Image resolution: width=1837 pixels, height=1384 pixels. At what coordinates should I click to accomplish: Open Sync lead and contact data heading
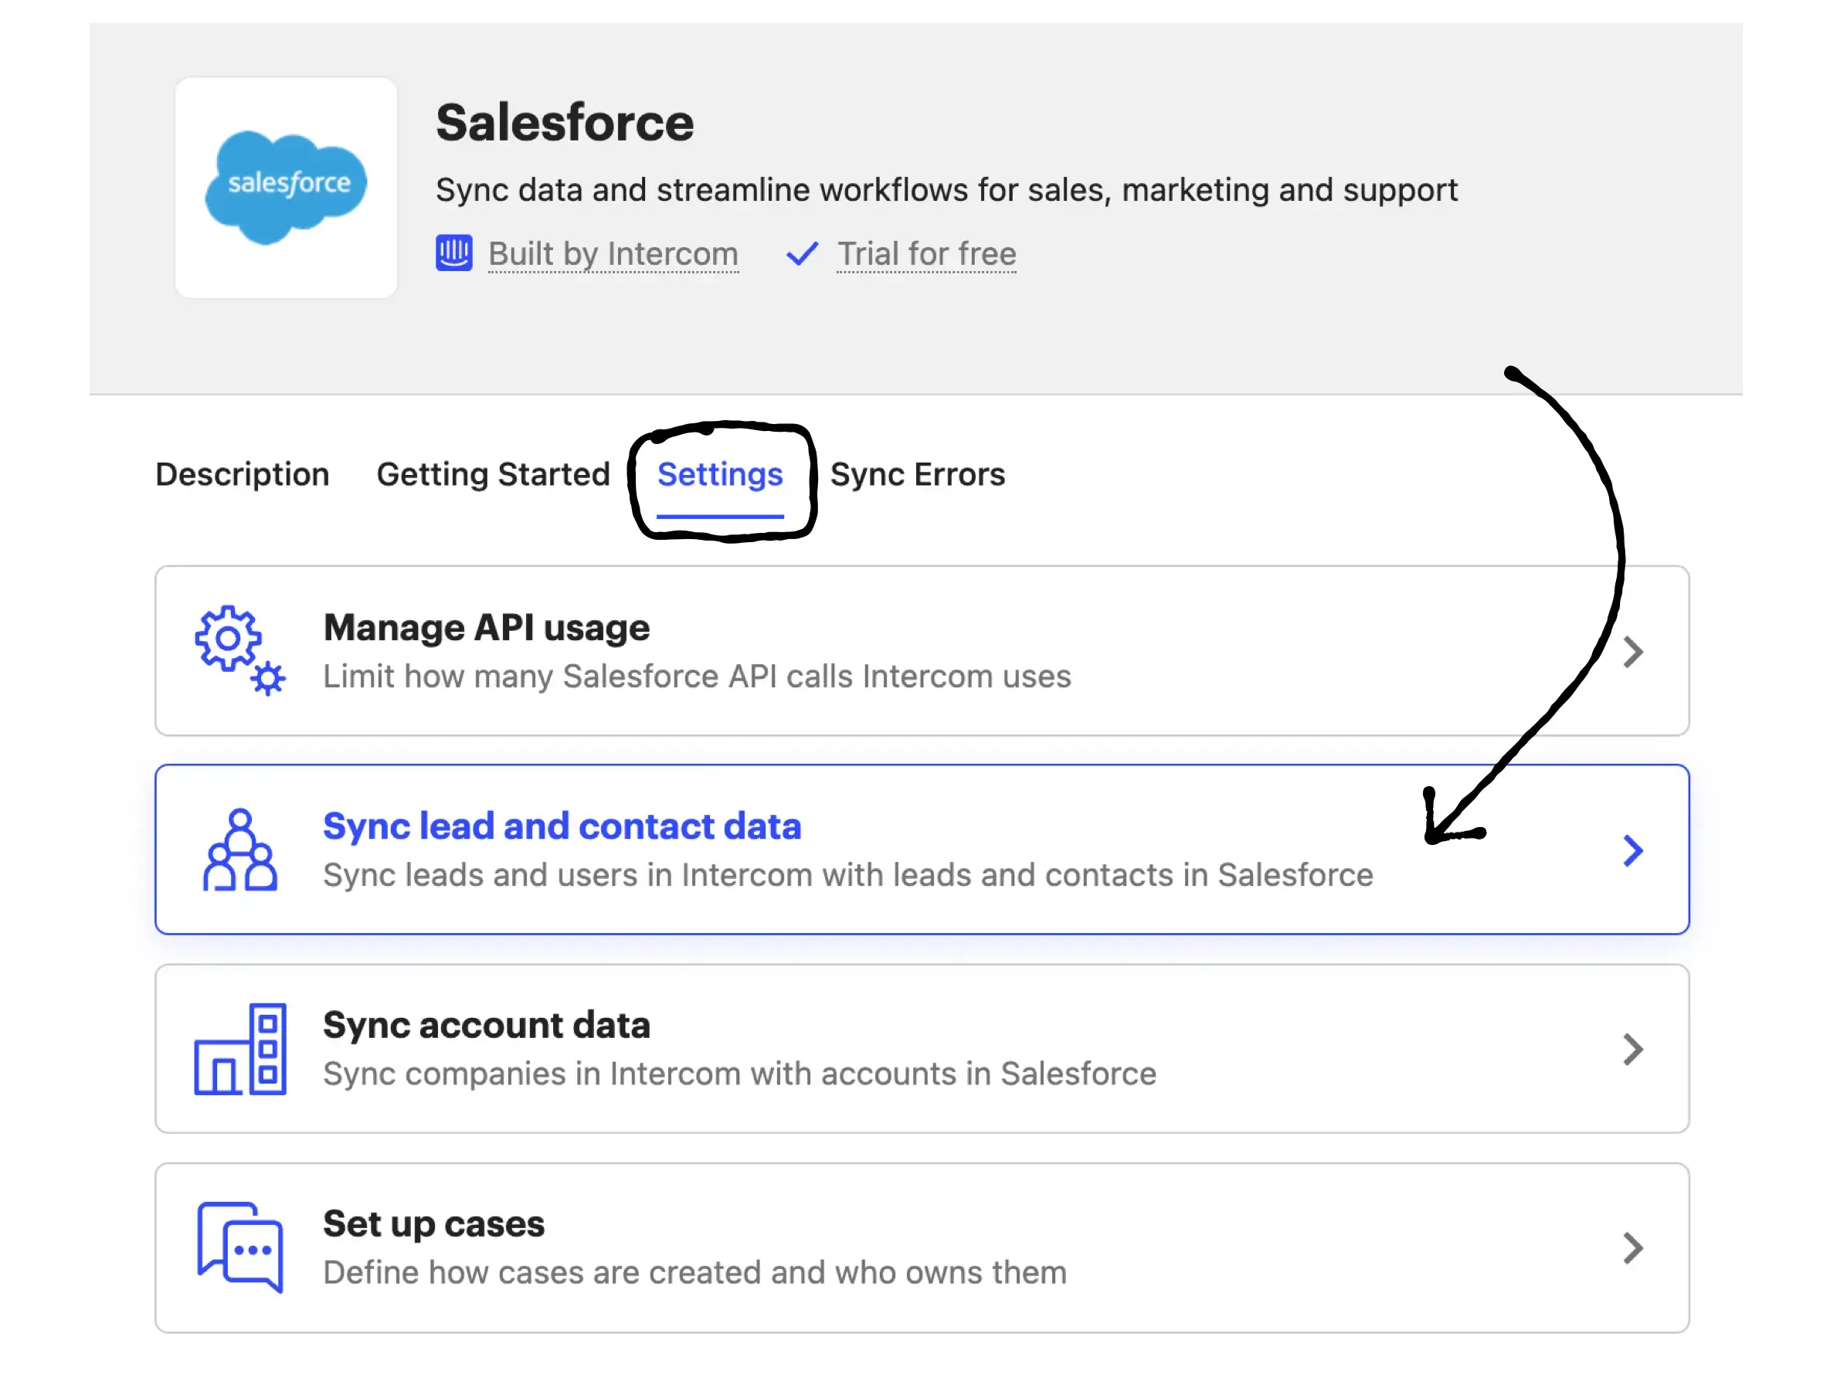[x=562, y=826]
